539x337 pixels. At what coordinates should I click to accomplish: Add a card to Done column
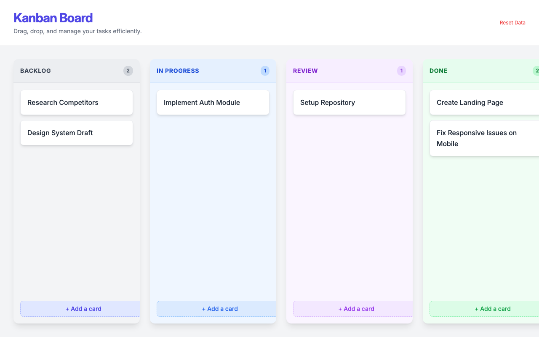click(484, 309)
